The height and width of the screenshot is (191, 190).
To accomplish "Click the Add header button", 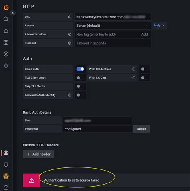I will pyautogui.click(x=38, y=154).
